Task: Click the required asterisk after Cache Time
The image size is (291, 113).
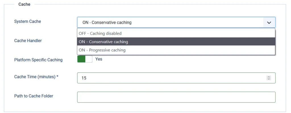Action: point(57,77)
